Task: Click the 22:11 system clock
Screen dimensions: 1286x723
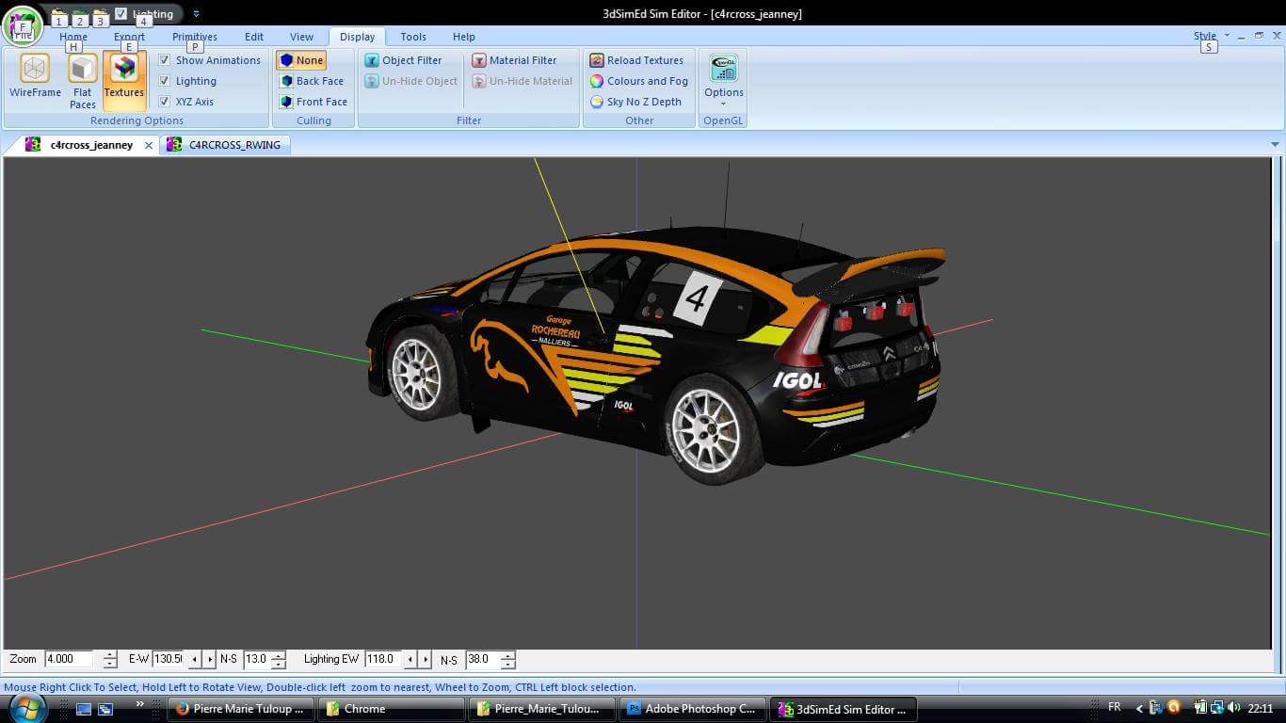Action: pyautogui.click(x=1260, y=708)
